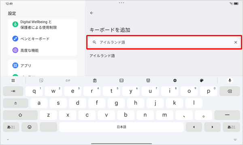Tap the 日本語 space bar
This screenshot has height=145, width=243.
[x=122, y=127]
